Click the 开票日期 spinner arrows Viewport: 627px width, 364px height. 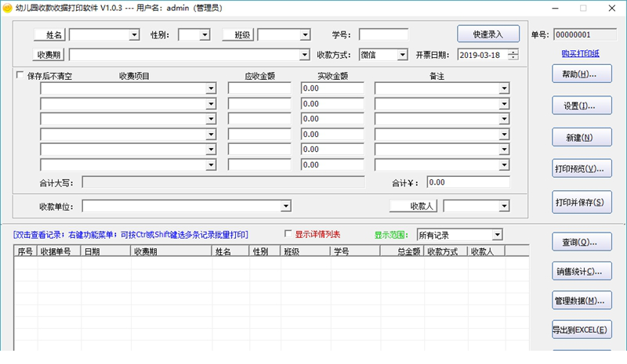pyautogui.click(x=513, y=55)
